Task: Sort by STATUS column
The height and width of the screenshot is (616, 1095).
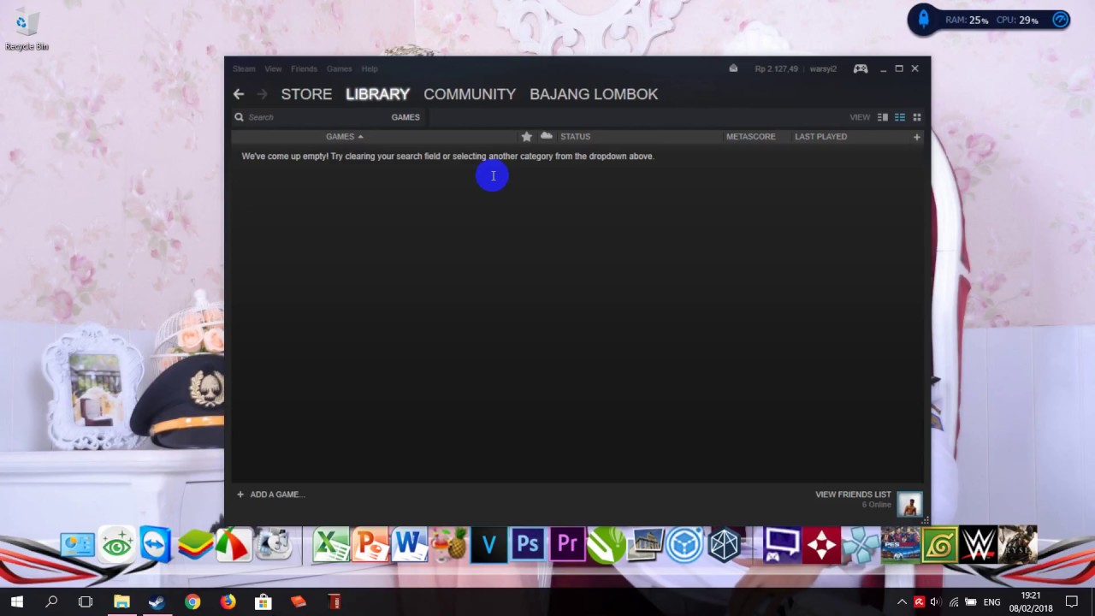Action: [575, 137]
